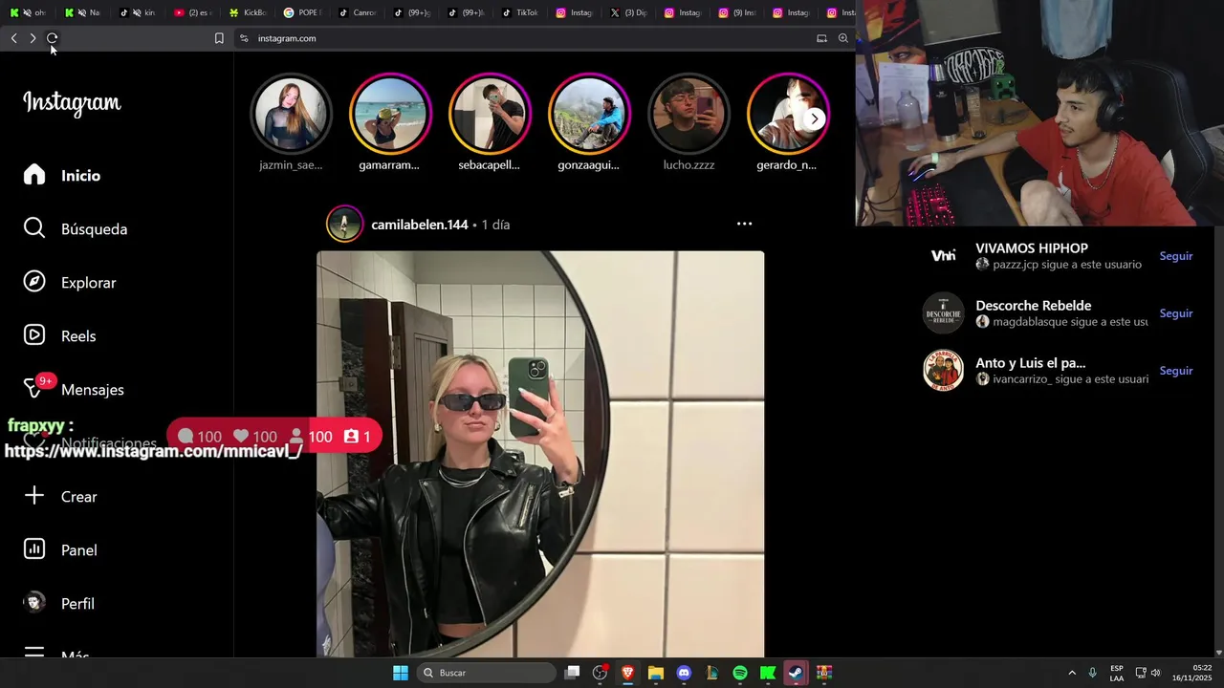Click the taskbar Buscar search box
Viewport: 1224px width, 688px height.
click(487, 673)
